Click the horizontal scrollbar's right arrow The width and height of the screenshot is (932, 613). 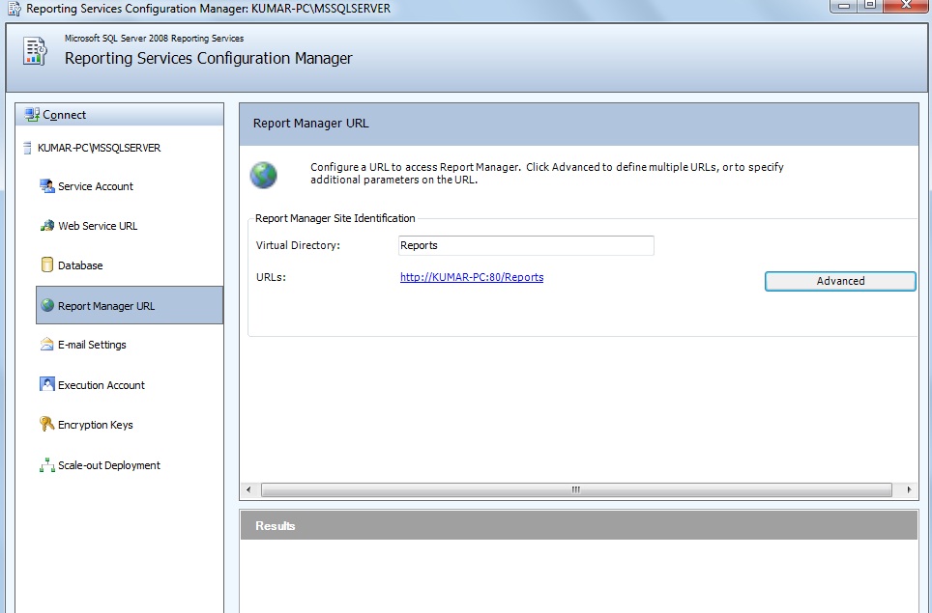tap(909, 490)
